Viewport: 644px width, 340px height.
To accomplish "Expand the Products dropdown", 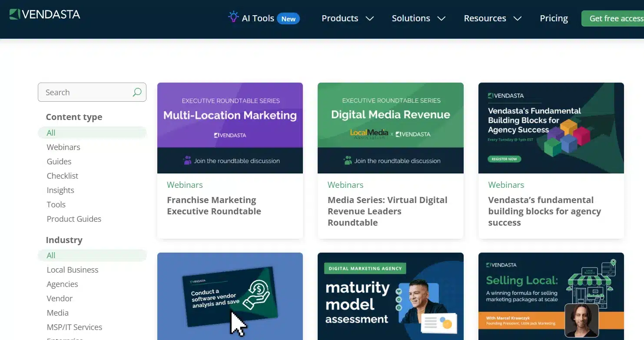I will click(x=348, y=18).
